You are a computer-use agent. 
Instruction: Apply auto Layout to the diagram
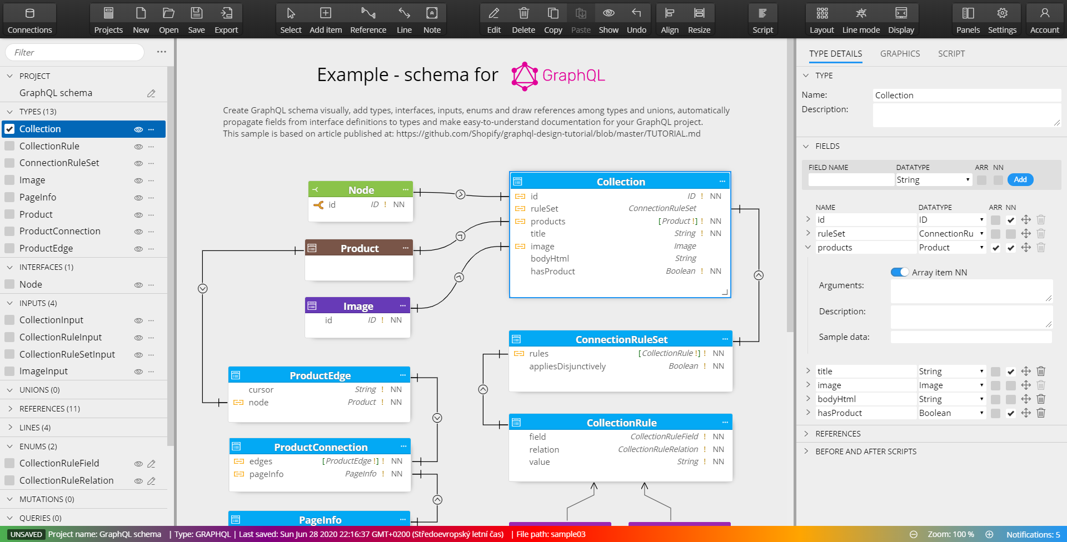coord(822,18)
